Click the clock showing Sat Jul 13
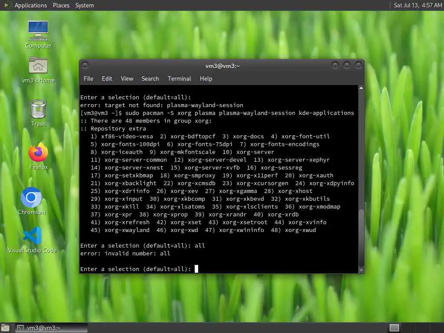 [418, 5]
